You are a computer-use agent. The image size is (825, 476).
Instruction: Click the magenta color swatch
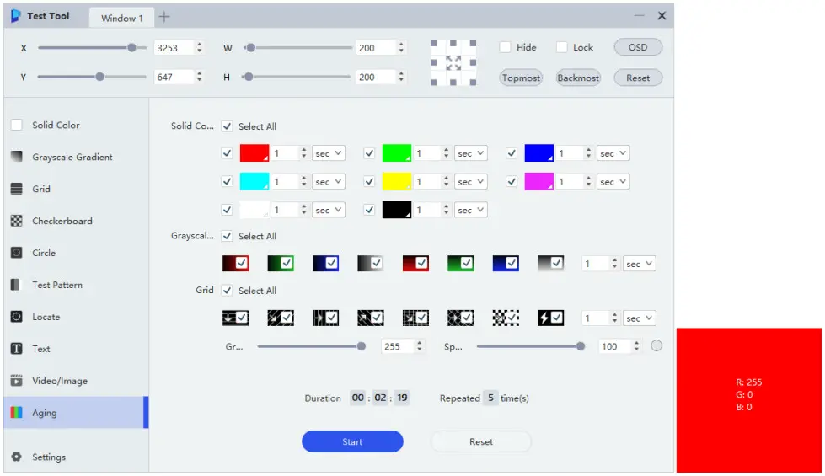tap(538, 181)
